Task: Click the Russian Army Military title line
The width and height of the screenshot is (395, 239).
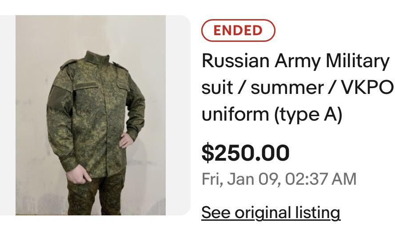Action: tap(295, 61)
